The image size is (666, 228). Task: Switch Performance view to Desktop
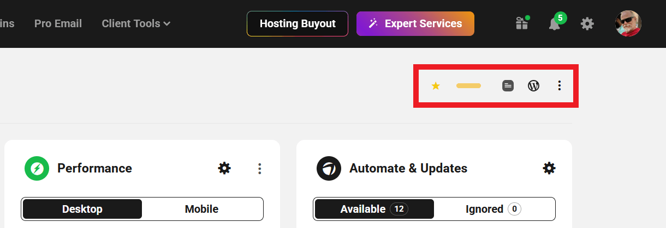[x=82, y=209]
